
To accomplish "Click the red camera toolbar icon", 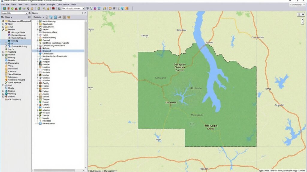I will 53,8.
